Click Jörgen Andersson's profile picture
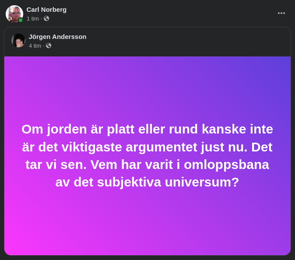Screen dimensions: 295x260 tap(18, 40)
